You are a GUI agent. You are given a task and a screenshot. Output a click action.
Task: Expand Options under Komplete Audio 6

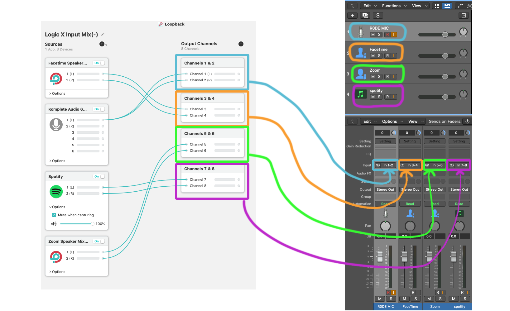click(57, 161)
